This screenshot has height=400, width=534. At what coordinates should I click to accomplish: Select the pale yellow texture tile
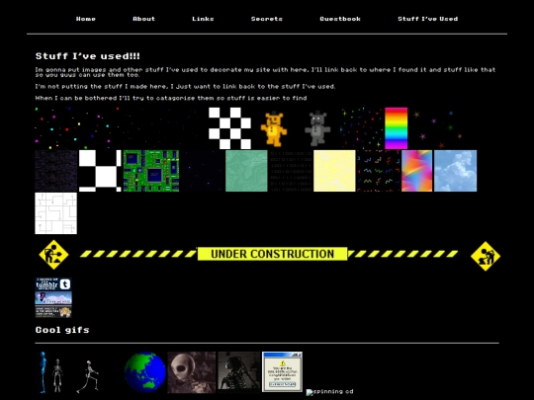click(x=334, y=171)
